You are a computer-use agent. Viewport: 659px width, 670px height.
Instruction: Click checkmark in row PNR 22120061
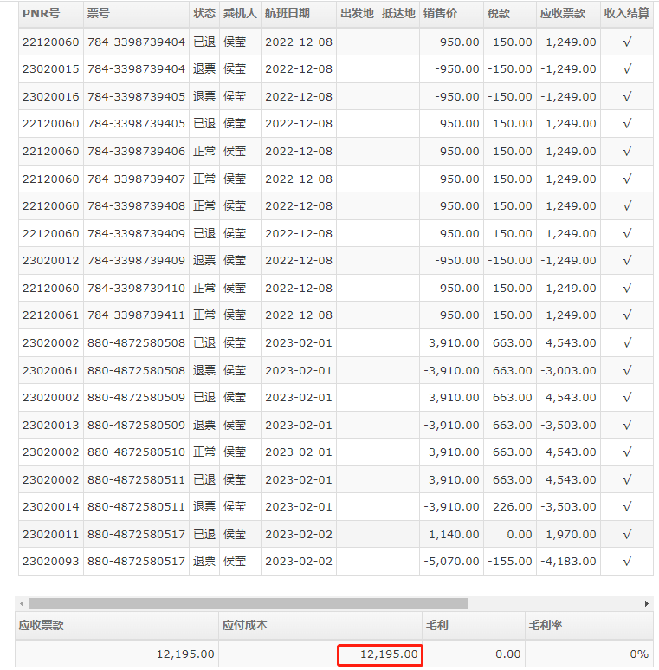pyautogui.click(x=627, y=315)
